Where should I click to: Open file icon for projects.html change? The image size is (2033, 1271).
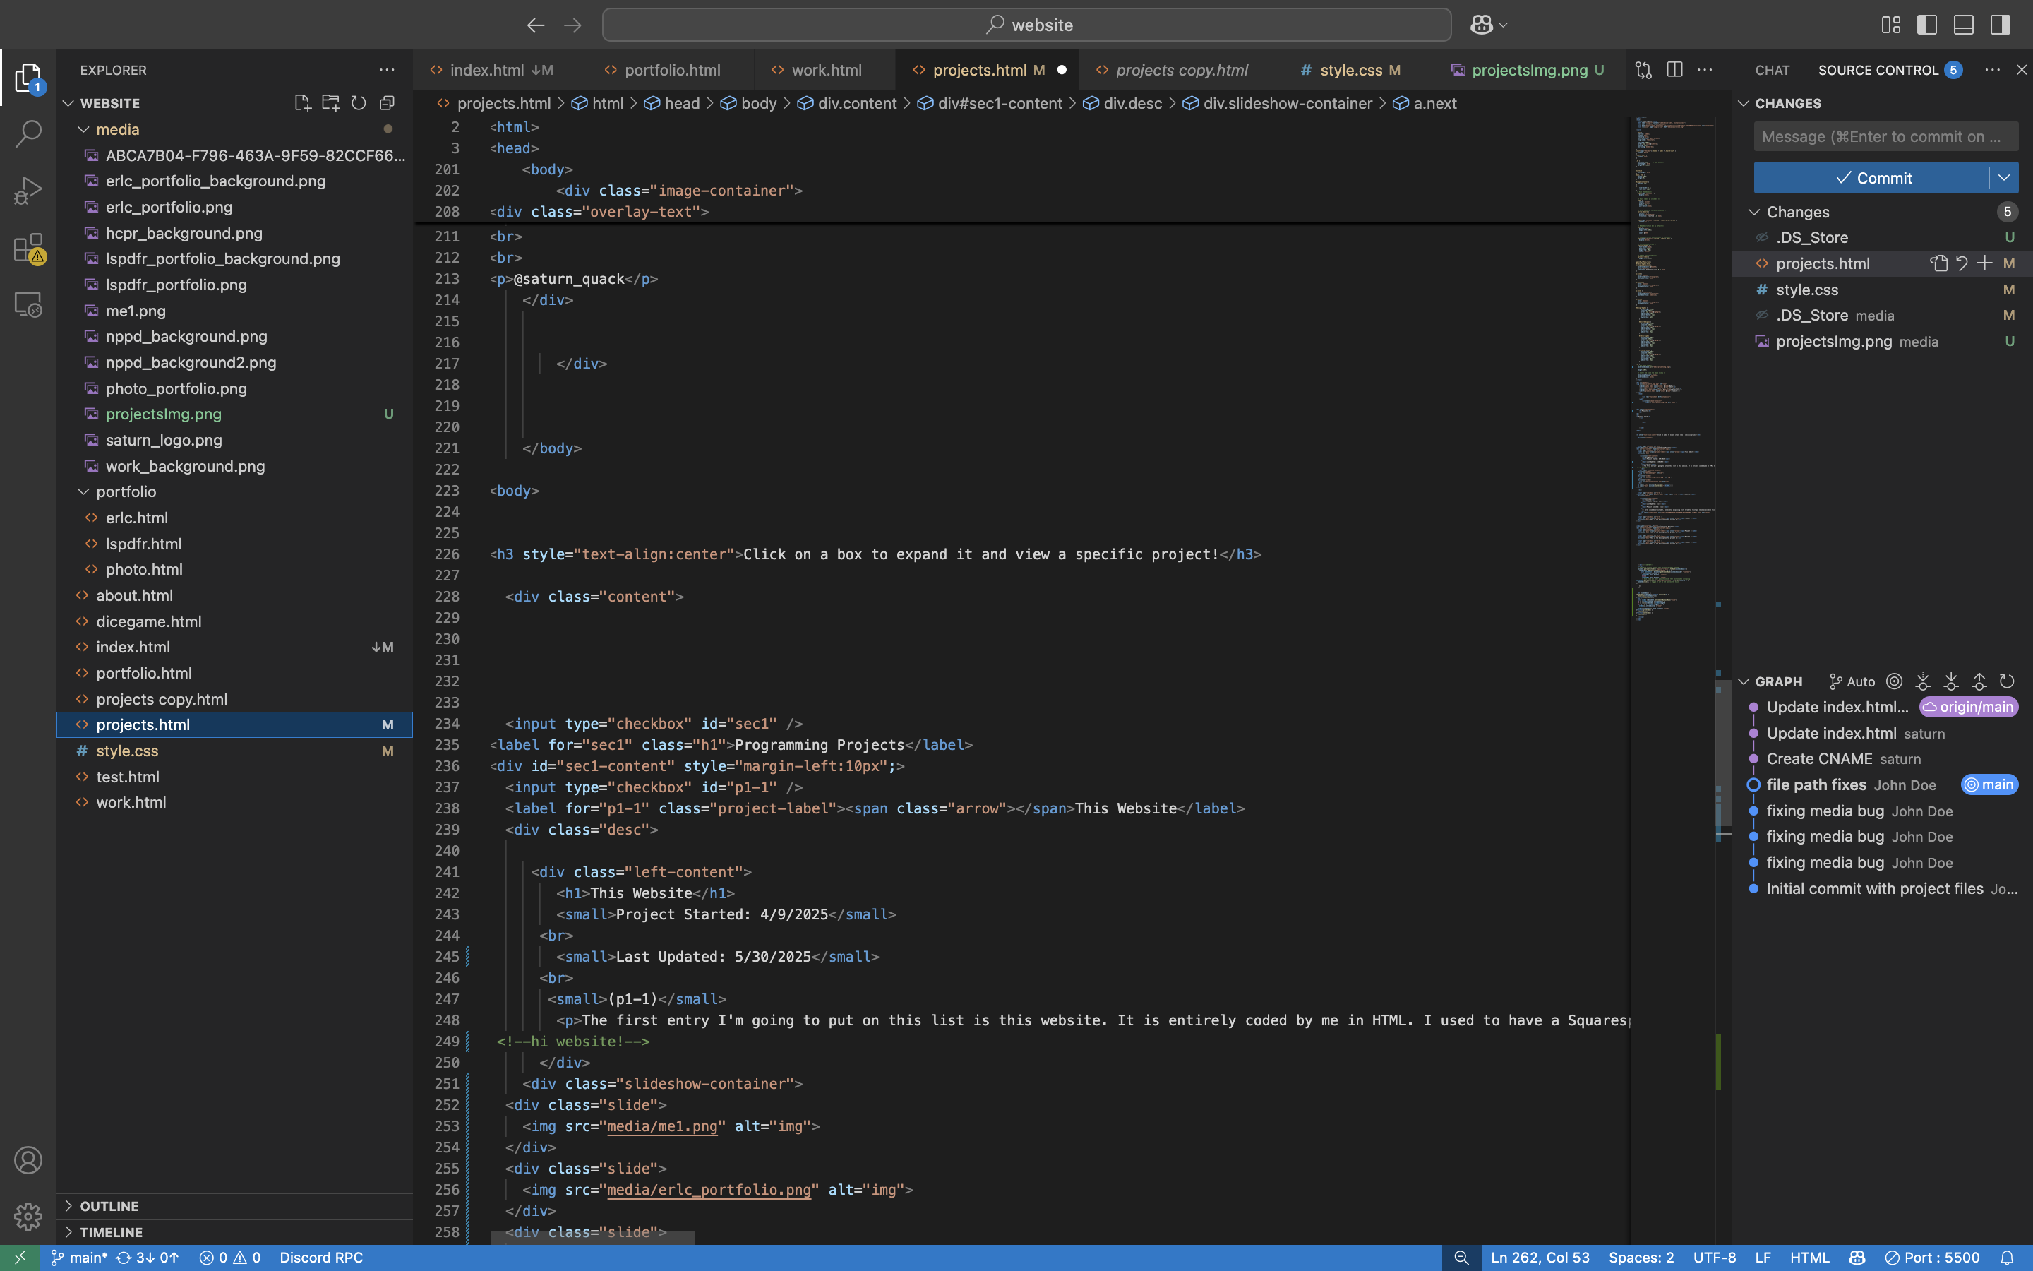point(1939,263)
